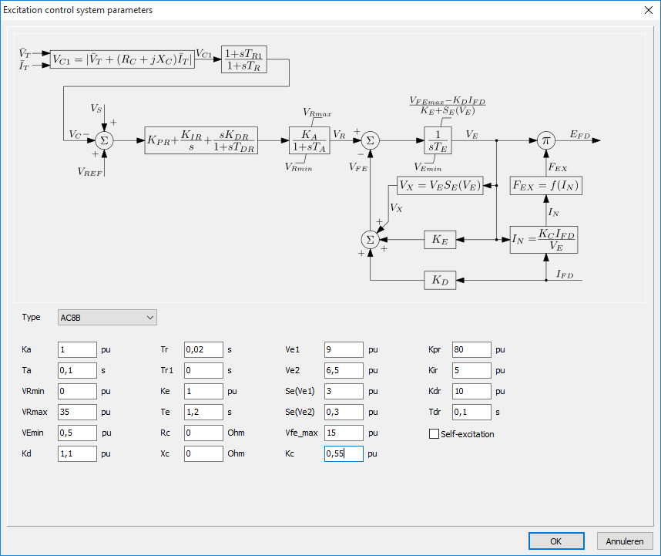Click the OK button
Image resolution: width=661 pixels, height=556 pixels.
click(x=555, y=541)
